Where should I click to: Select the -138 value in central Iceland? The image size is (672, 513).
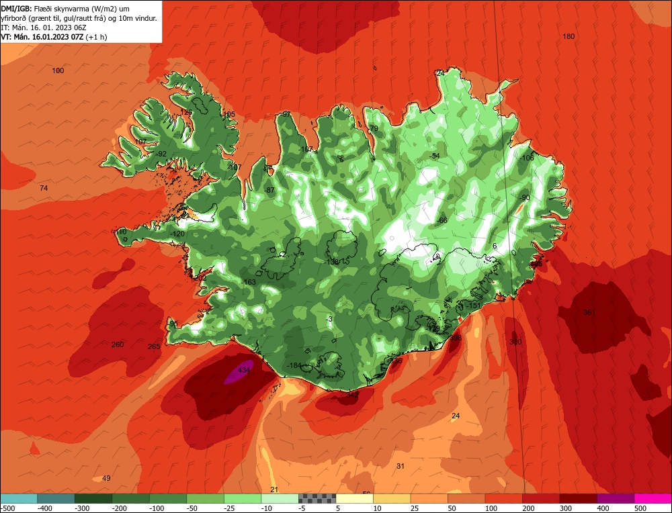click(332, 262)
